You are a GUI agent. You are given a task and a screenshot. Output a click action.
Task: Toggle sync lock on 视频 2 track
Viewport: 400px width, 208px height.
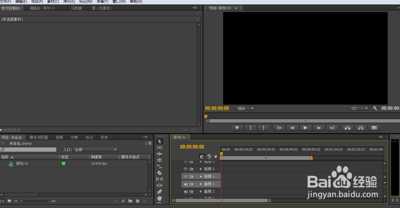coord(191,169)
